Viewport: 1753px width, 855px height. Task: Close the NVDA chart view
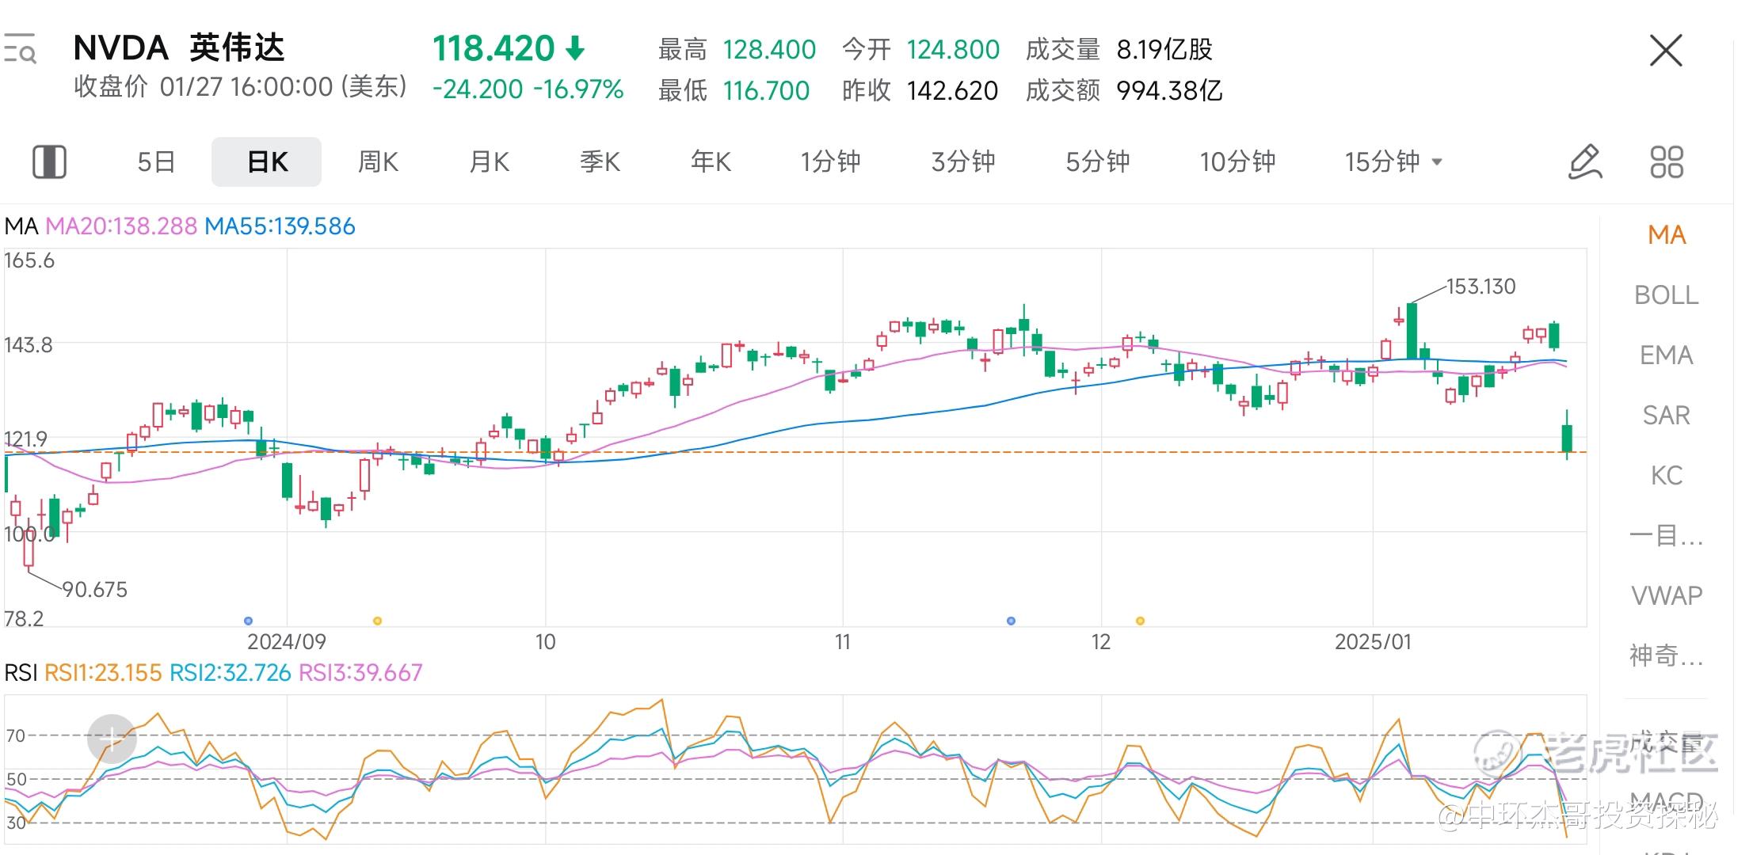[1666, 51]
